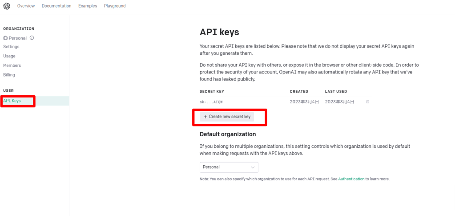Click the info icon beside Personal

point(32,38)
